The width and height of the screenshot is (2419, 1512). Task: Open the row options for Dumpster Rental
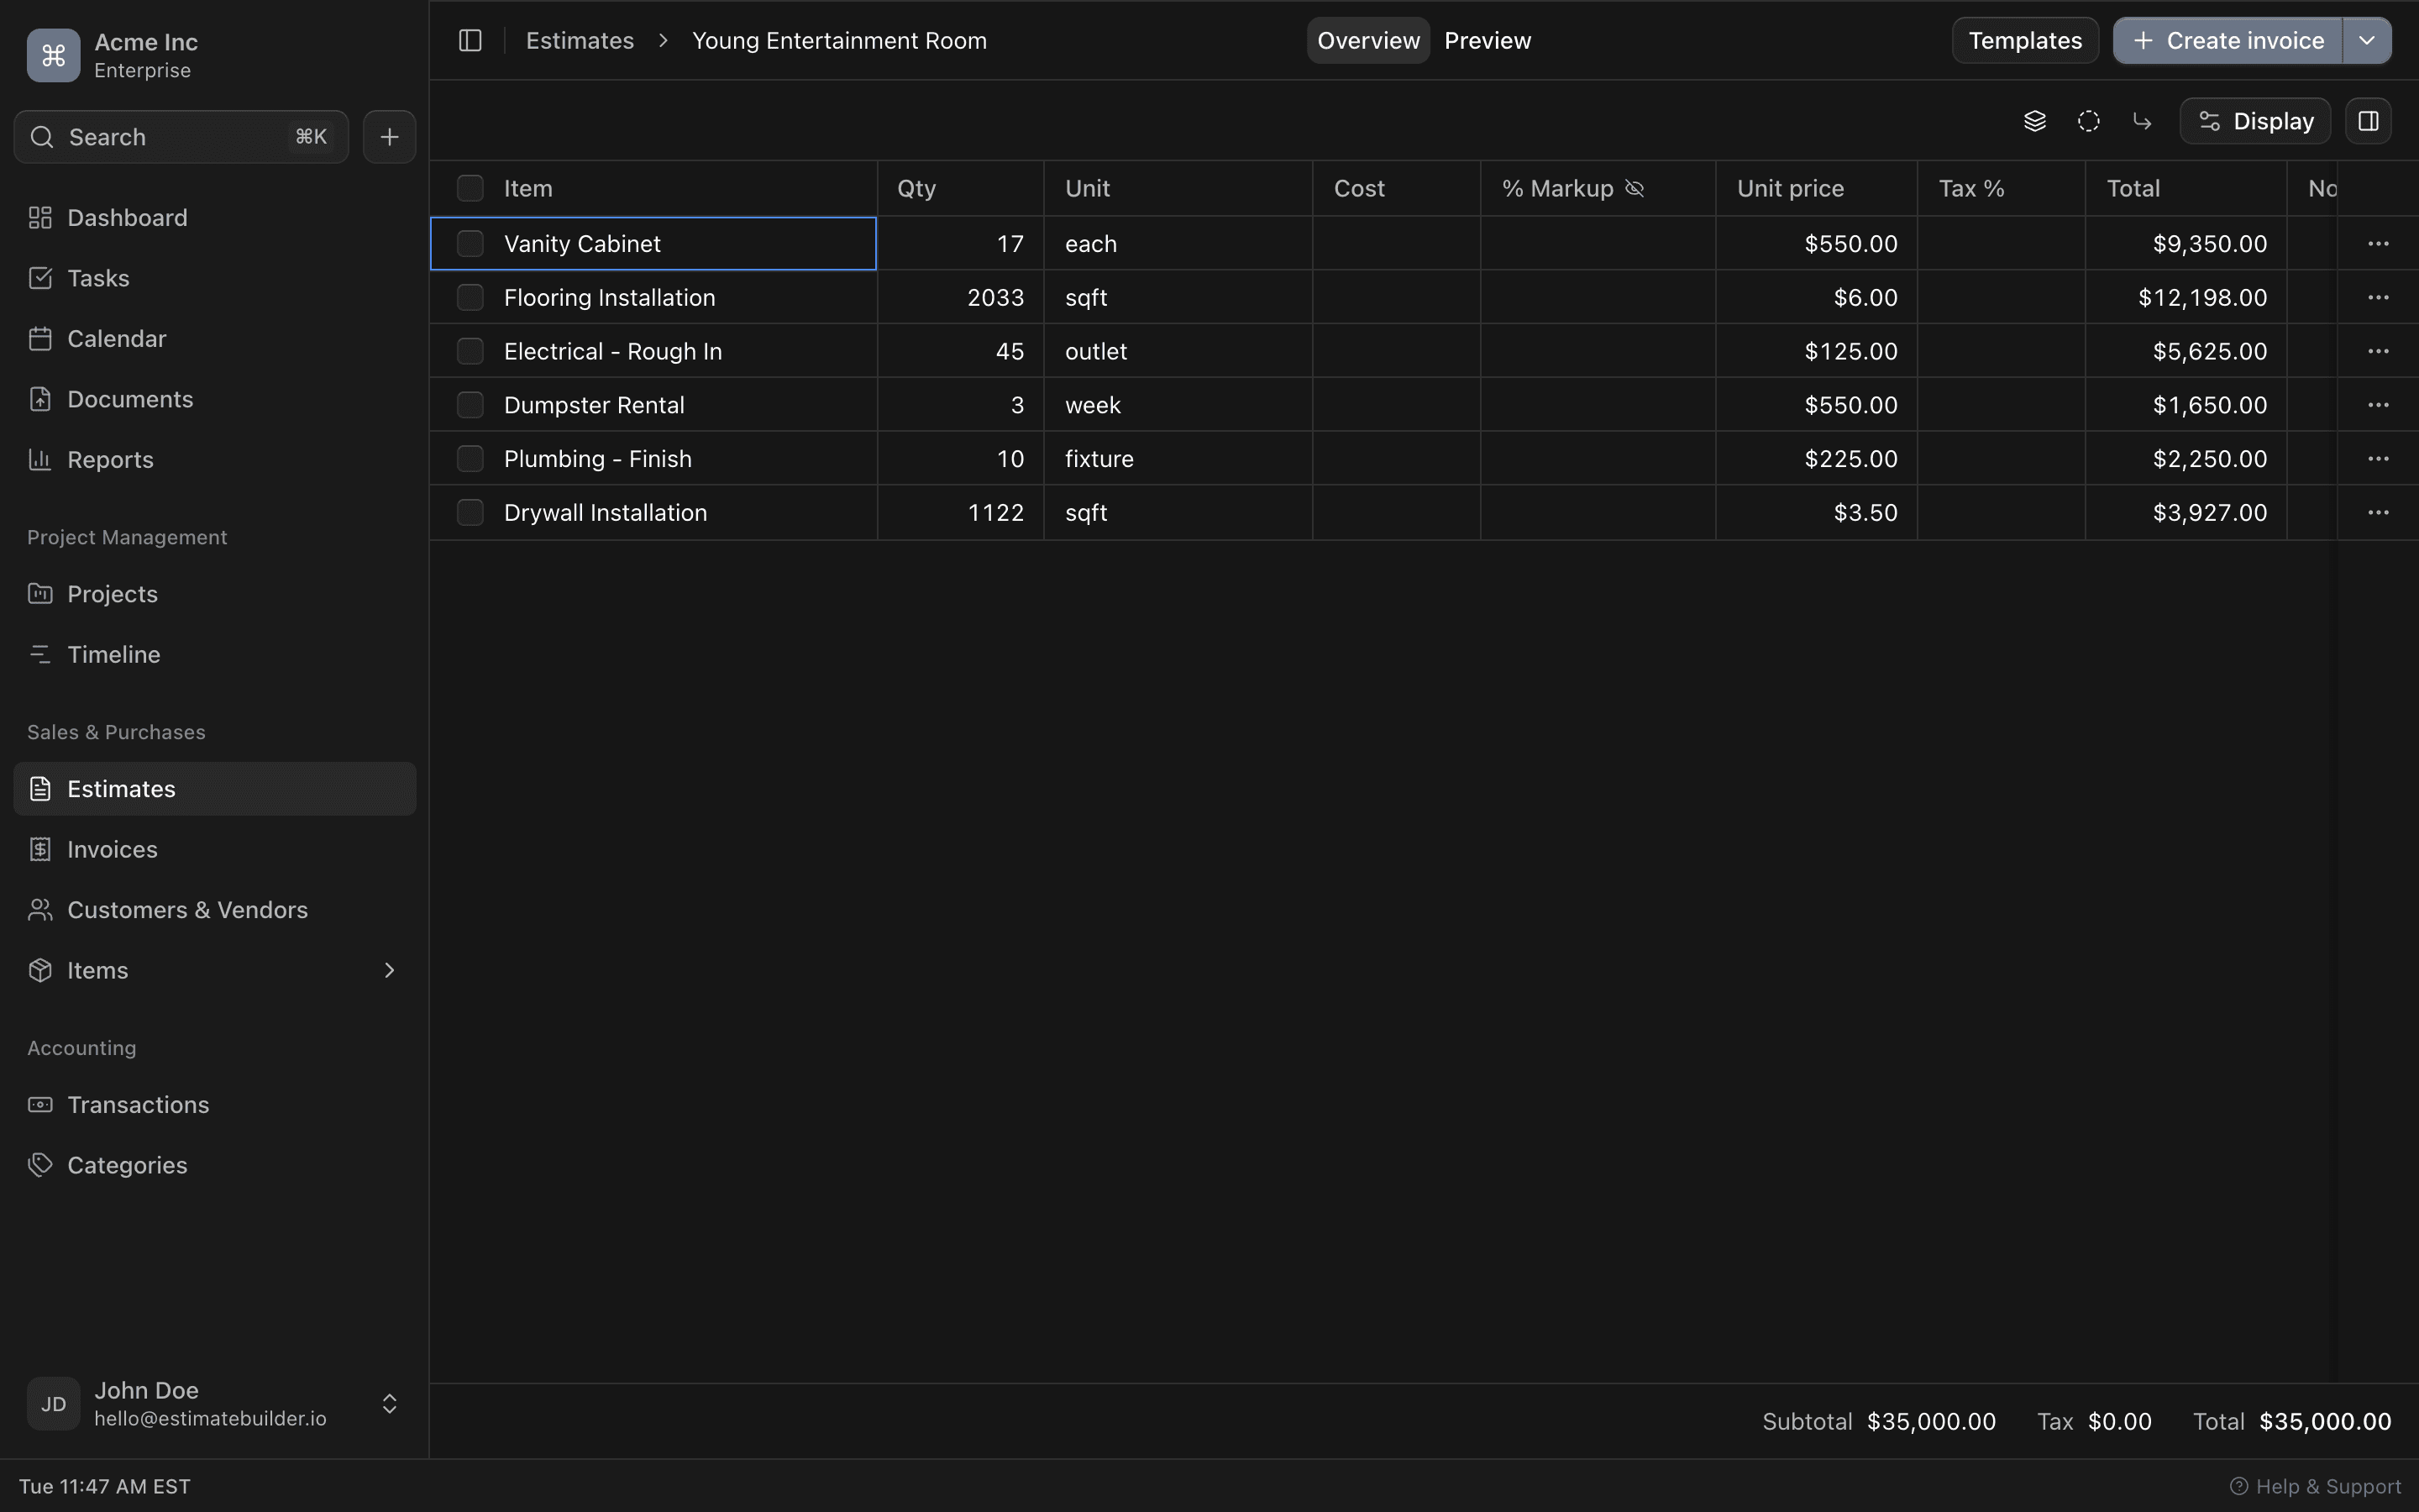point(2379,404)
